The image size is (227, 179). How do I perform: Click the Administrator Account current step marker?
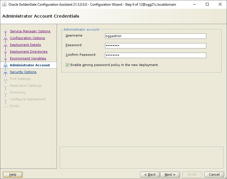5,65
